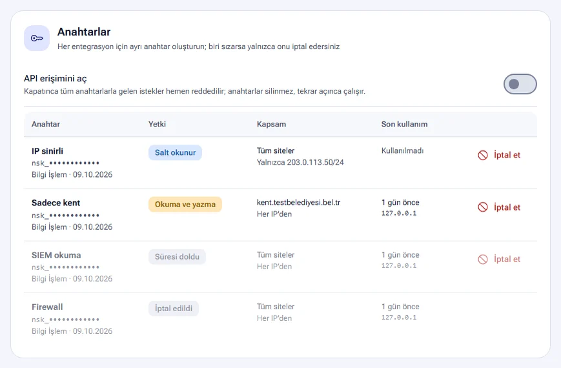Viewport: 561px width, 368px height.
Task: Click Her IP'den in Sadece kent row
Action: [x=274, y=214]
